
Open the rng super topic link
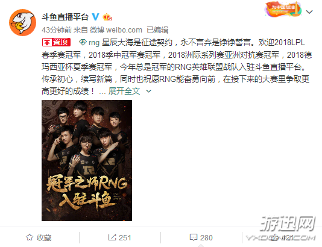point(94,42)
